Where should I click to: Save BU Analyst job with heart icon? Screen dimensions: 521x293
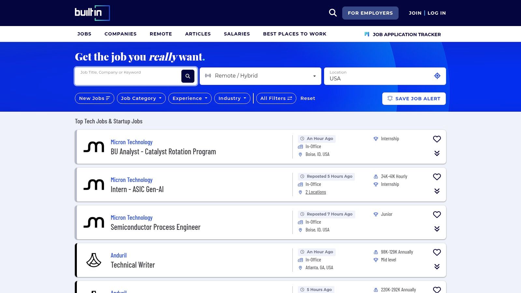[437, 139]
